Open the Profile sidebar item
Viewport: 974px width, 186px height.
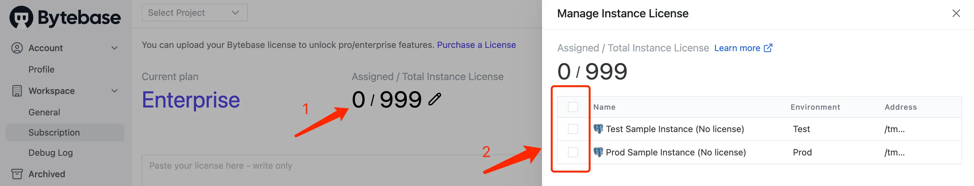pos(42,69)
